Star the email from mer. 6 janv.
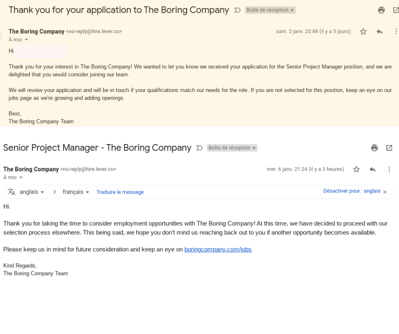This screenshot has height=334, width=399. tap(356, 169)
